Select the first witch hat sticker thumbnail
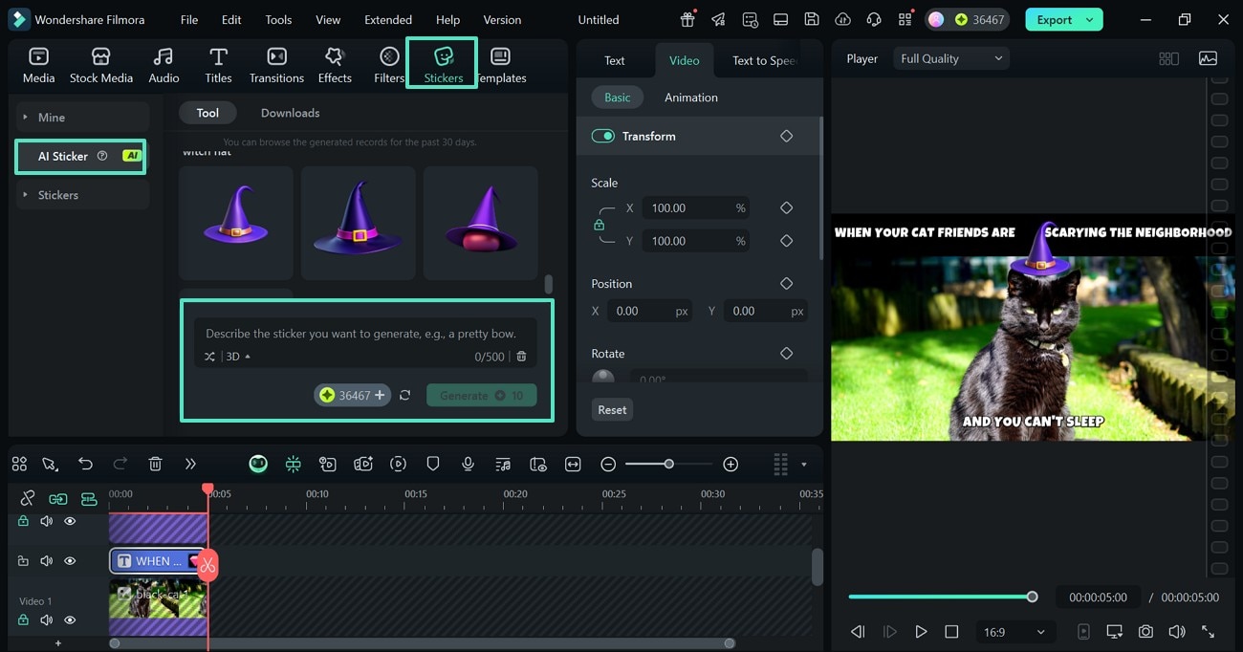 click(x=236, y=223)
